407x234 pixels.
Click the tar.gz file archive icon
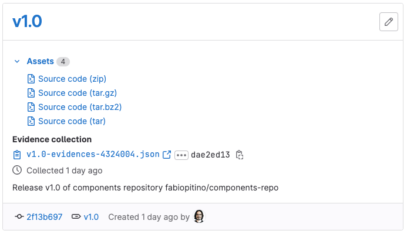[31, 93]
